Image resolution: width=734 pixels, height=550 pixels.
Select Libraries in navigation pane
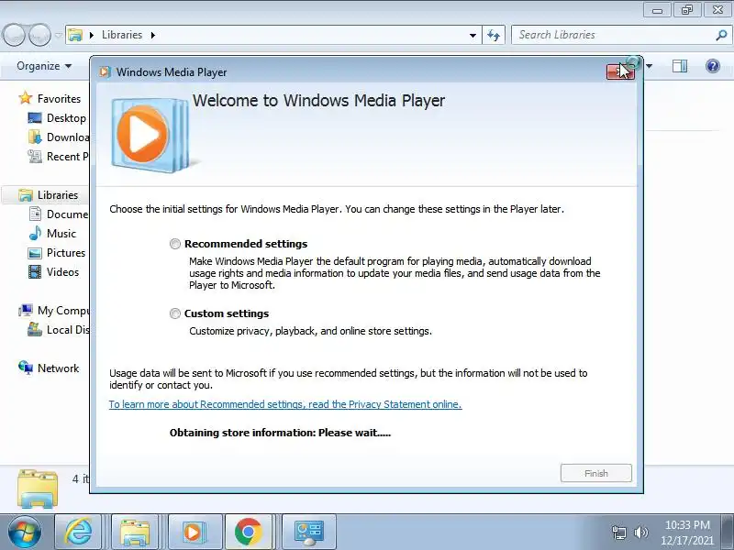pos(58,195)
